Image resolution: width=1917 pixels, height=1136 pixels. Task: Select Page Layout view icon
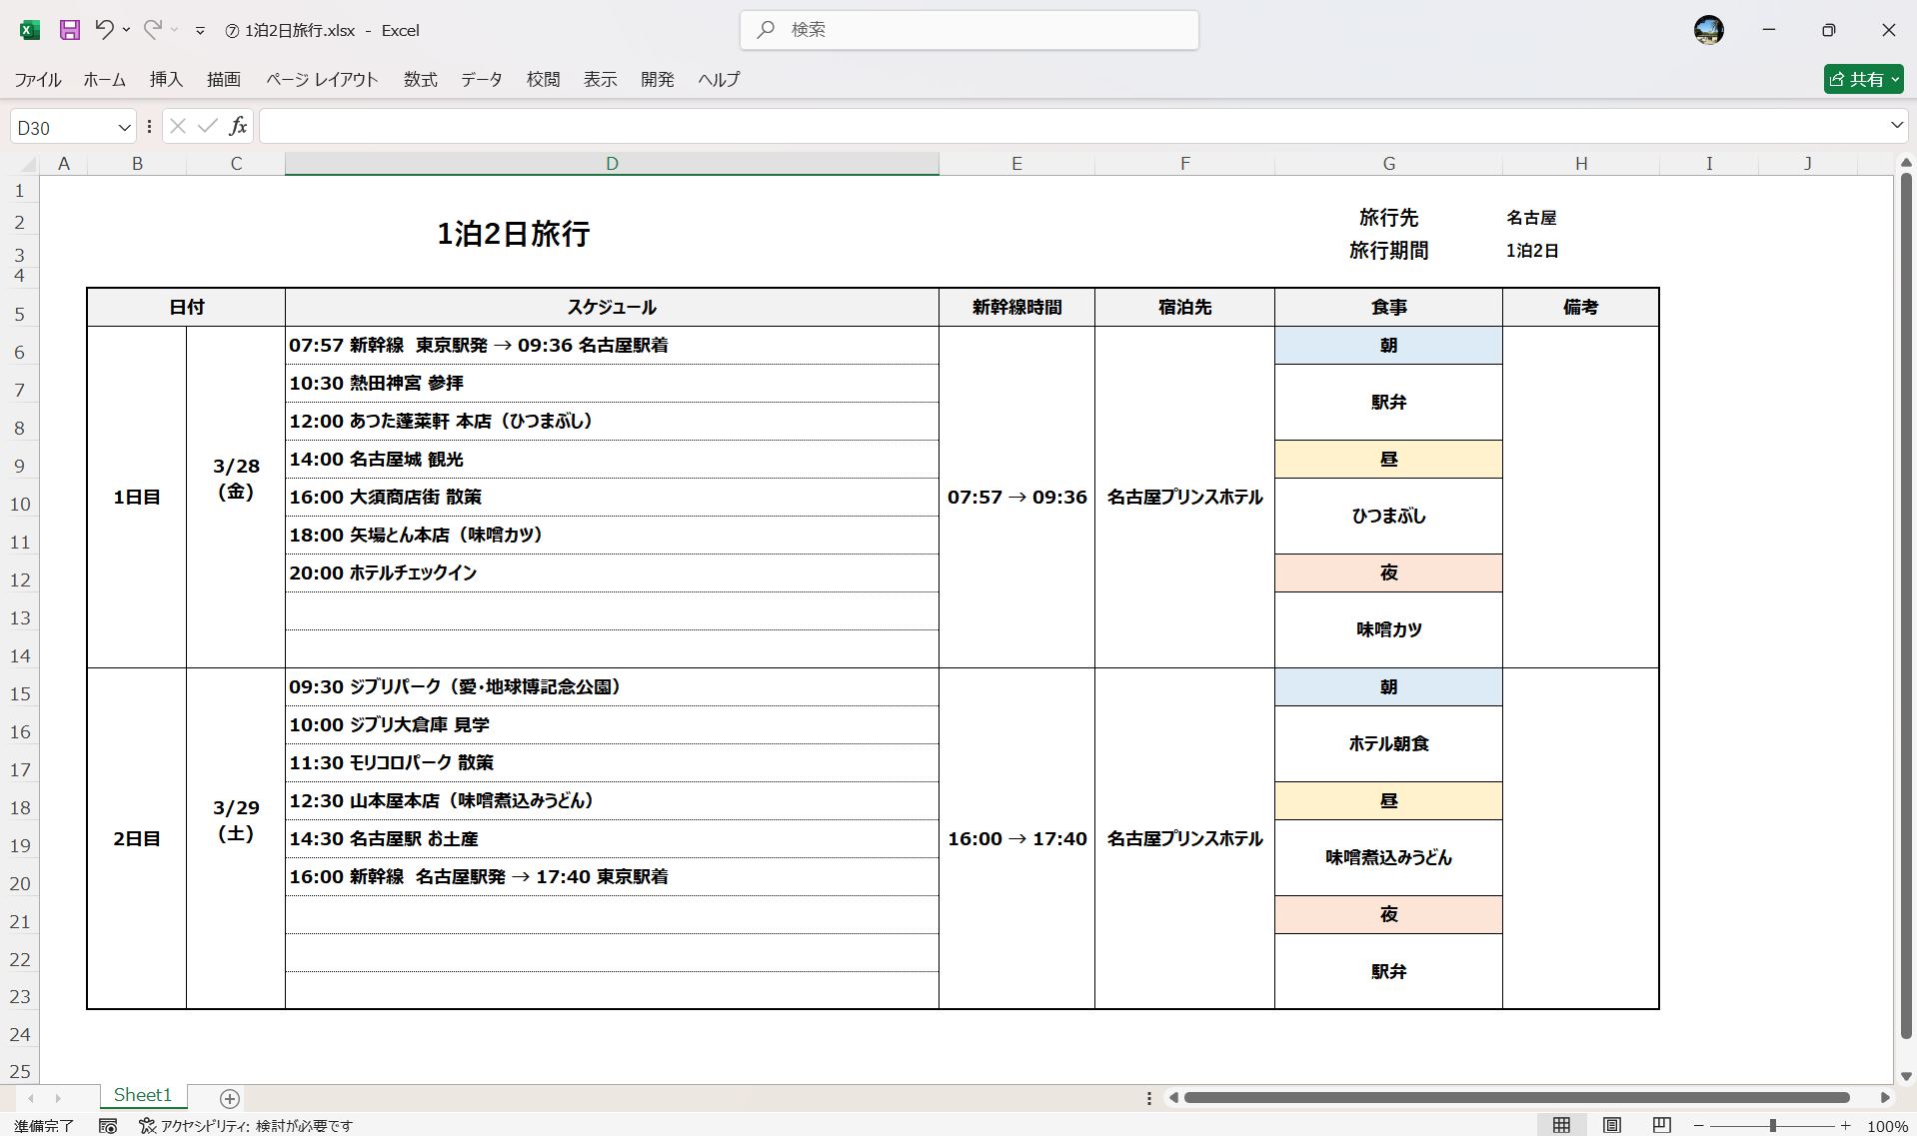pyautogui.click(x=1613, y=1124)
